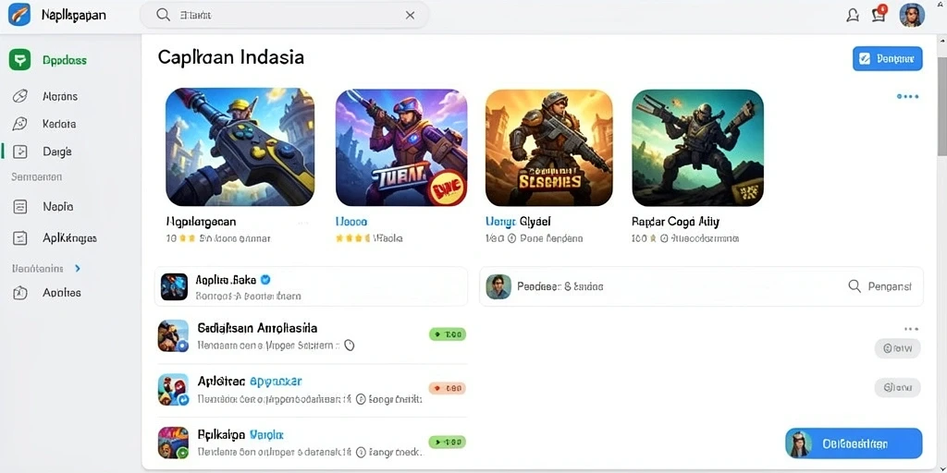Open the user profile avatar
The image size is (947, 473).
[911, 15]
